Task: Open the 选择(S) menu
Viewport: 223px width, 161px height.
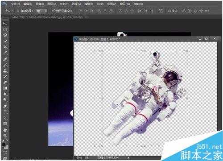Action: click(x=76, y=4)
